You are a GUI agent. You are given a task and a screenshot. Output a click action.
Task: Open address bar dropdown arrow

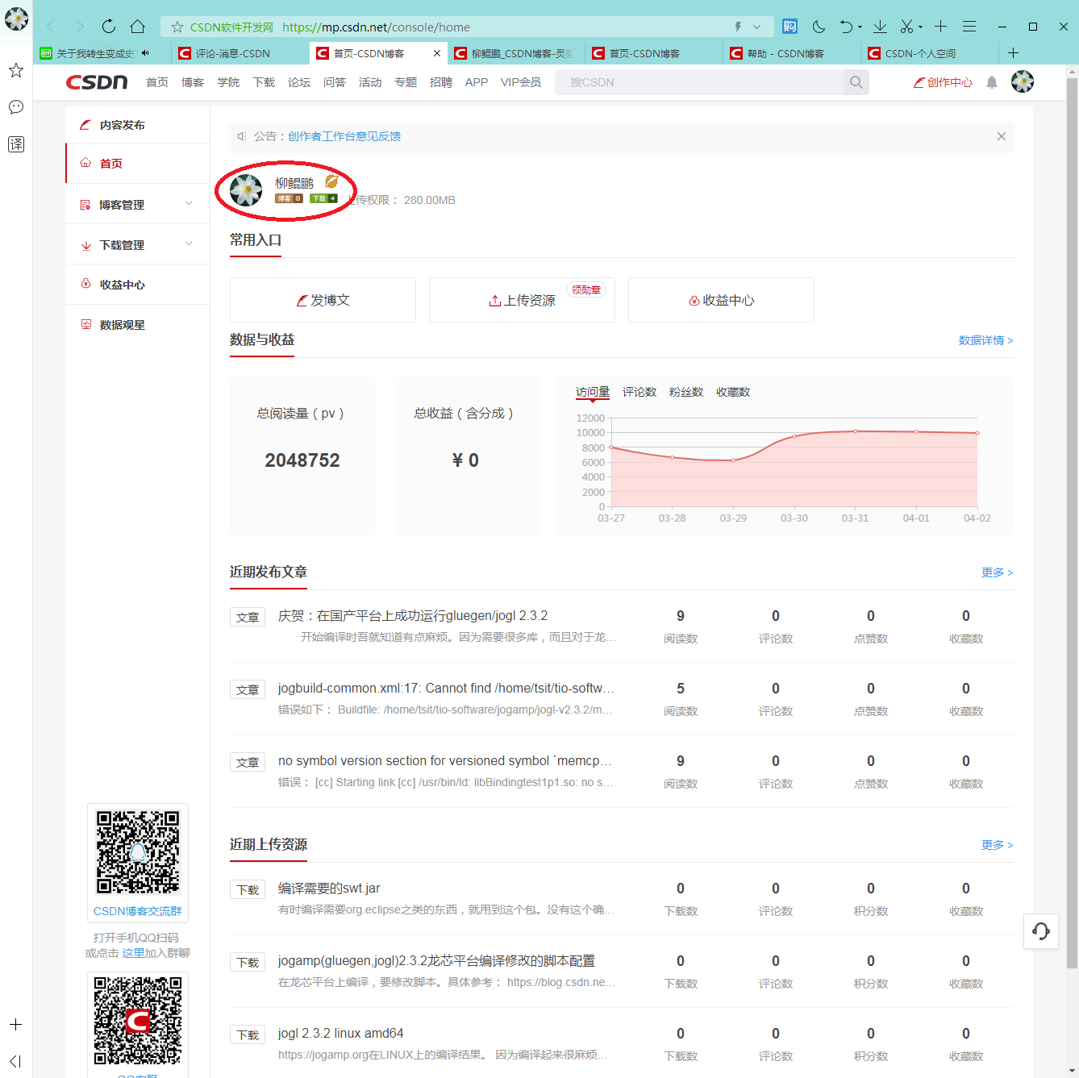[x=756, y=27]
